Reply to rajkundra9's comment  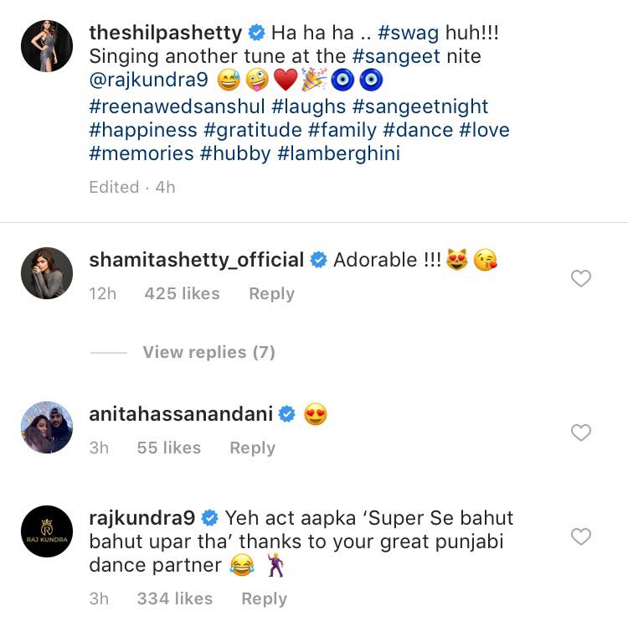264,598
